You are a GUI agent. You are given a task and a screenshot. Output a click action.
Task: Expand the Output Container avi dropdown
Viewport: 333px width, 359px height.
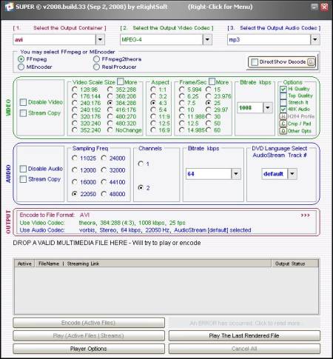click(100, 39)
